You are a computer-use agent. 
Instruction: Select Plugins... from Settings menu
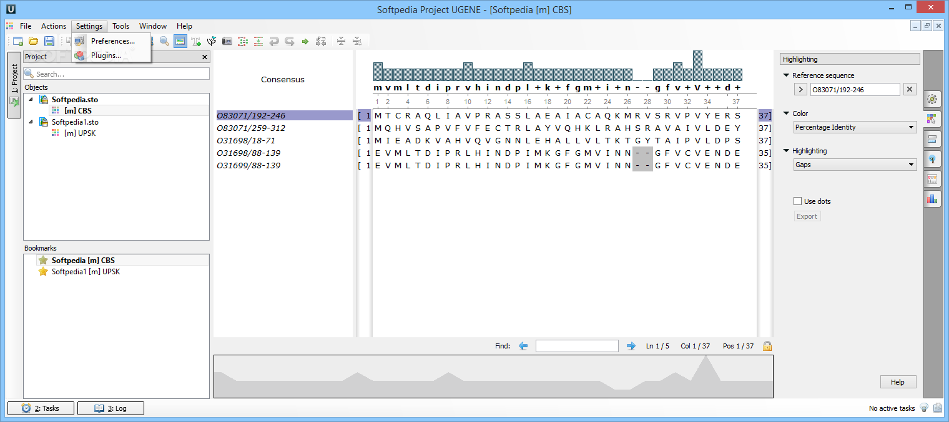[111, 55]
